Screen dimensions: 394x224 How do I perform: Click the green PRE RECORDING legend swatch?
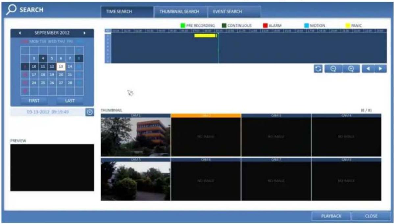(x=183, y=25)
